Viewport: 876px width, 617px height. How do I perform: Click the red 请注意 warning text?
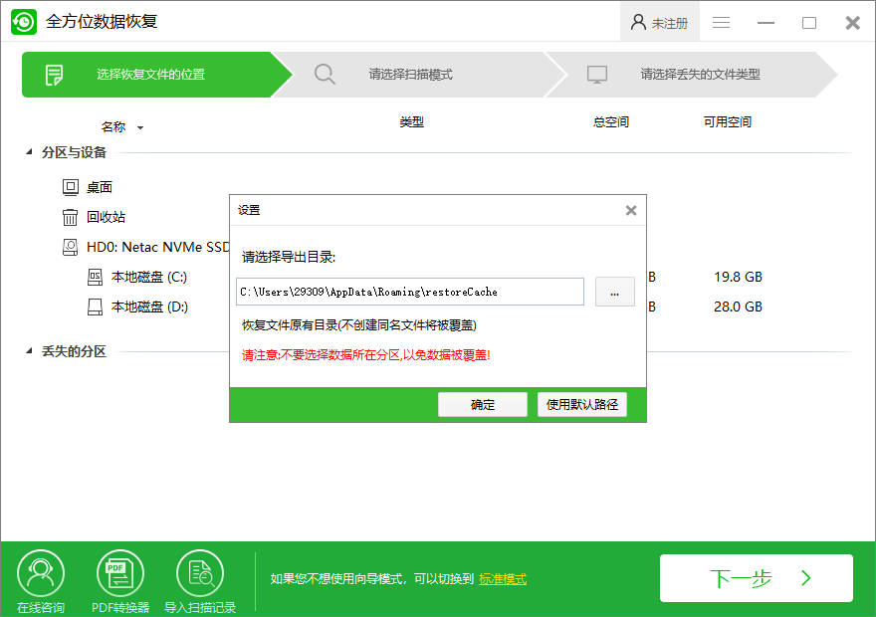pos(366,355)
